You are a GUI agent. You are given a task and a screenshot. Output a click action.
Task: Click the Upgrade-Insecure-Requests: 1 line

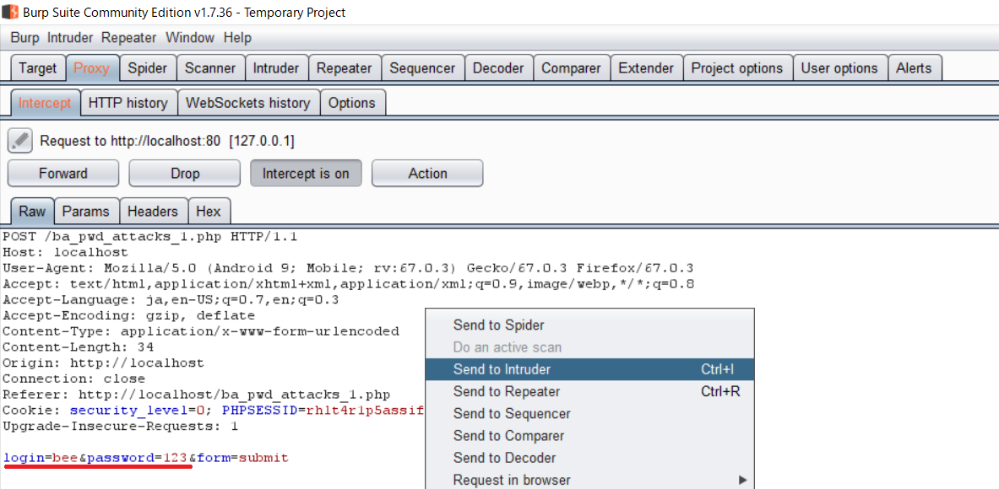120,426
